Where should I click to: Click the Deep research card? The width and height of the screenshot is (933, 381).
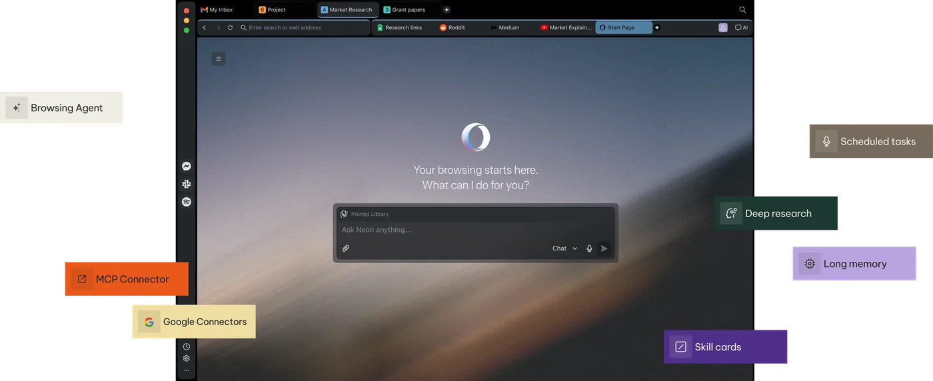click(776, 213)
